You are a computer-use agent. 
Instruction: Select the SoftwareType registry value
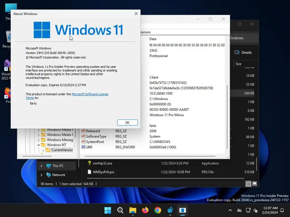96,136
